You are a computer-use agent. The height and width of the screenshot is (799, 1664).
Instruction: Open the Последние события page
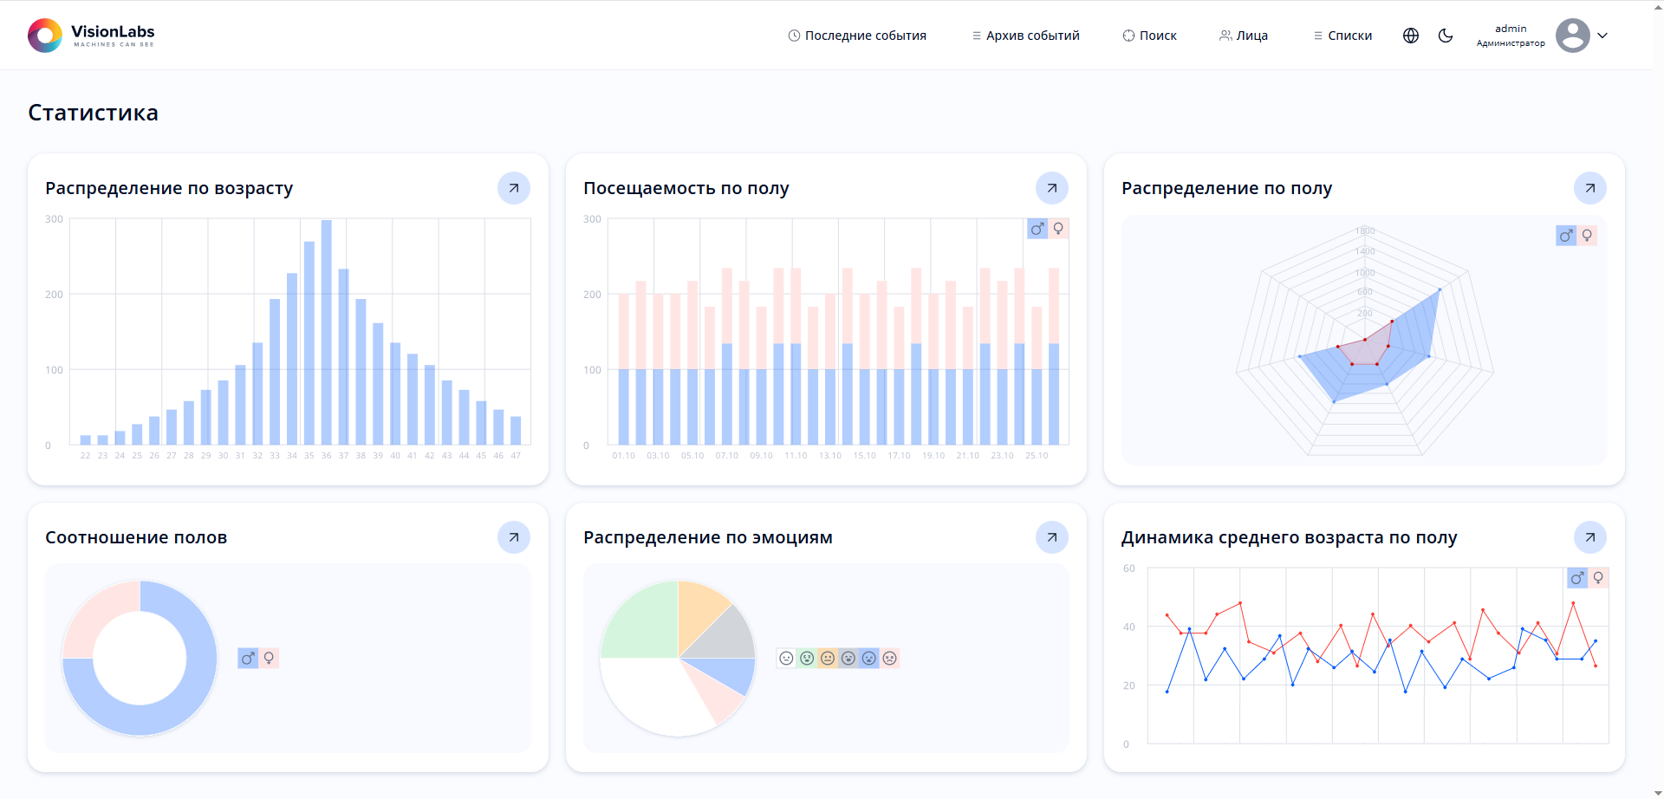click(x=857, y=36)
